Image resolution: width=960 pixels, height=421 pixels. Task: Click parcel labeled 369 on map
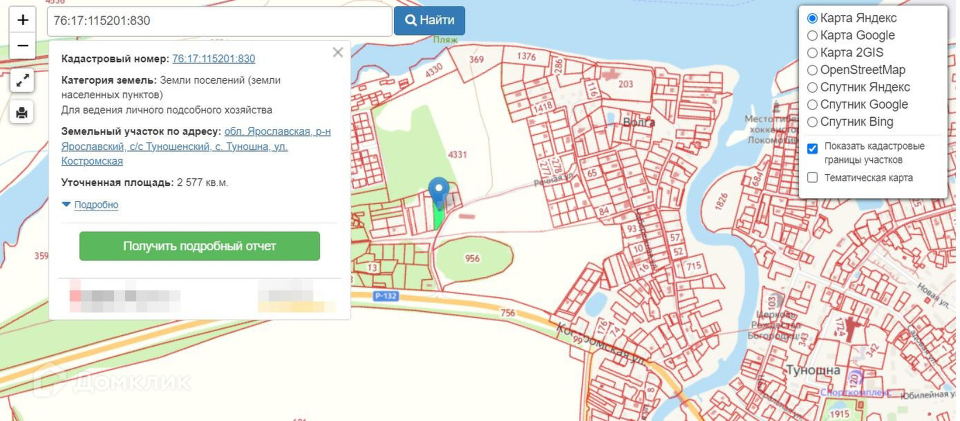(x=476, y=59)
